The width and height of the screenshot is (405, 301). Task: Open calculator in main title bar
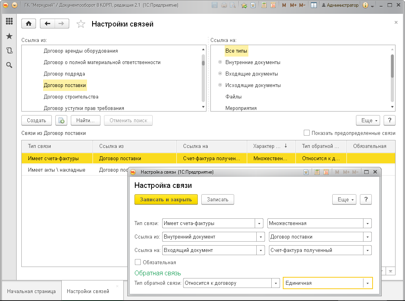264,5
